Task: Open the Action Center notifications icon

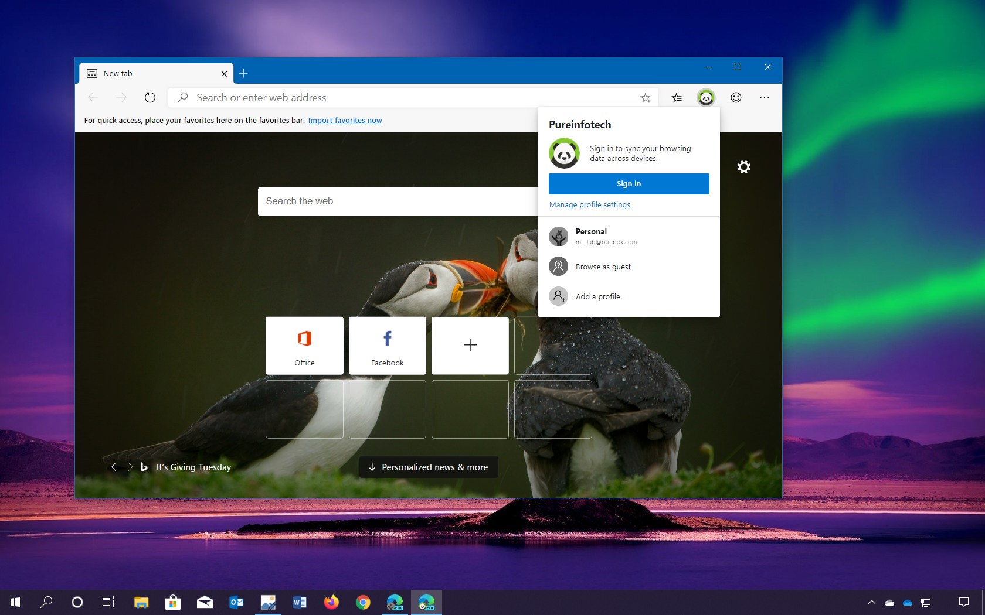Action: 963,602
